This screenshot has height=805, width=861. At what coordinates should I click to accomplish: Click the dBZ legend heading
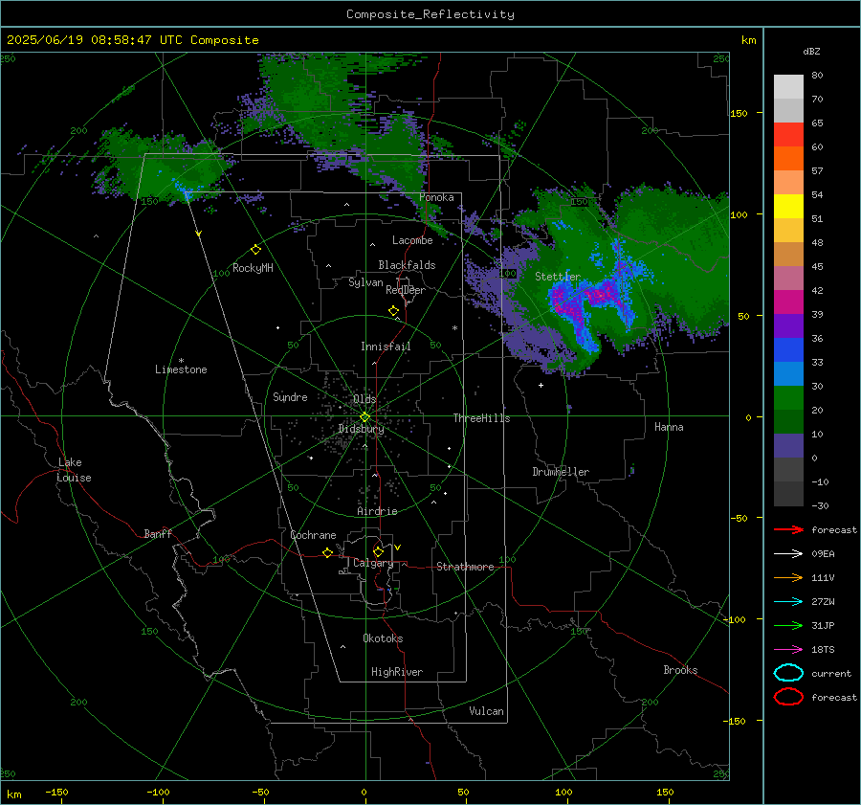[811, 51]
